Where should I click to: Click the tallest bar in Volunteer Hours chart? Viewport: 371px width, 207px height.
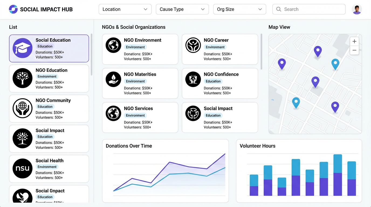tap(338, 175)
